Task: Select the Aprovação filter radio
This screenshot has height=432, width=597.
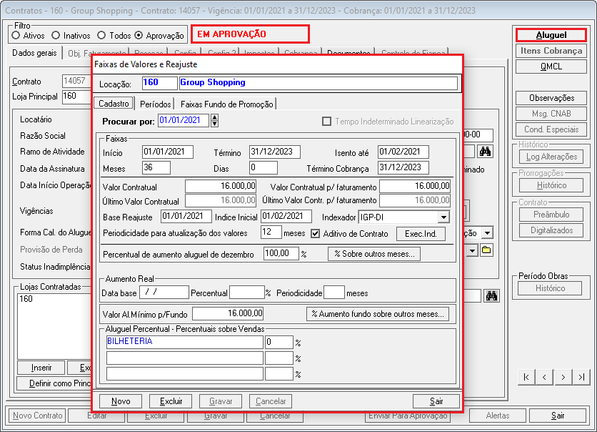Action: tap(139, 36)
